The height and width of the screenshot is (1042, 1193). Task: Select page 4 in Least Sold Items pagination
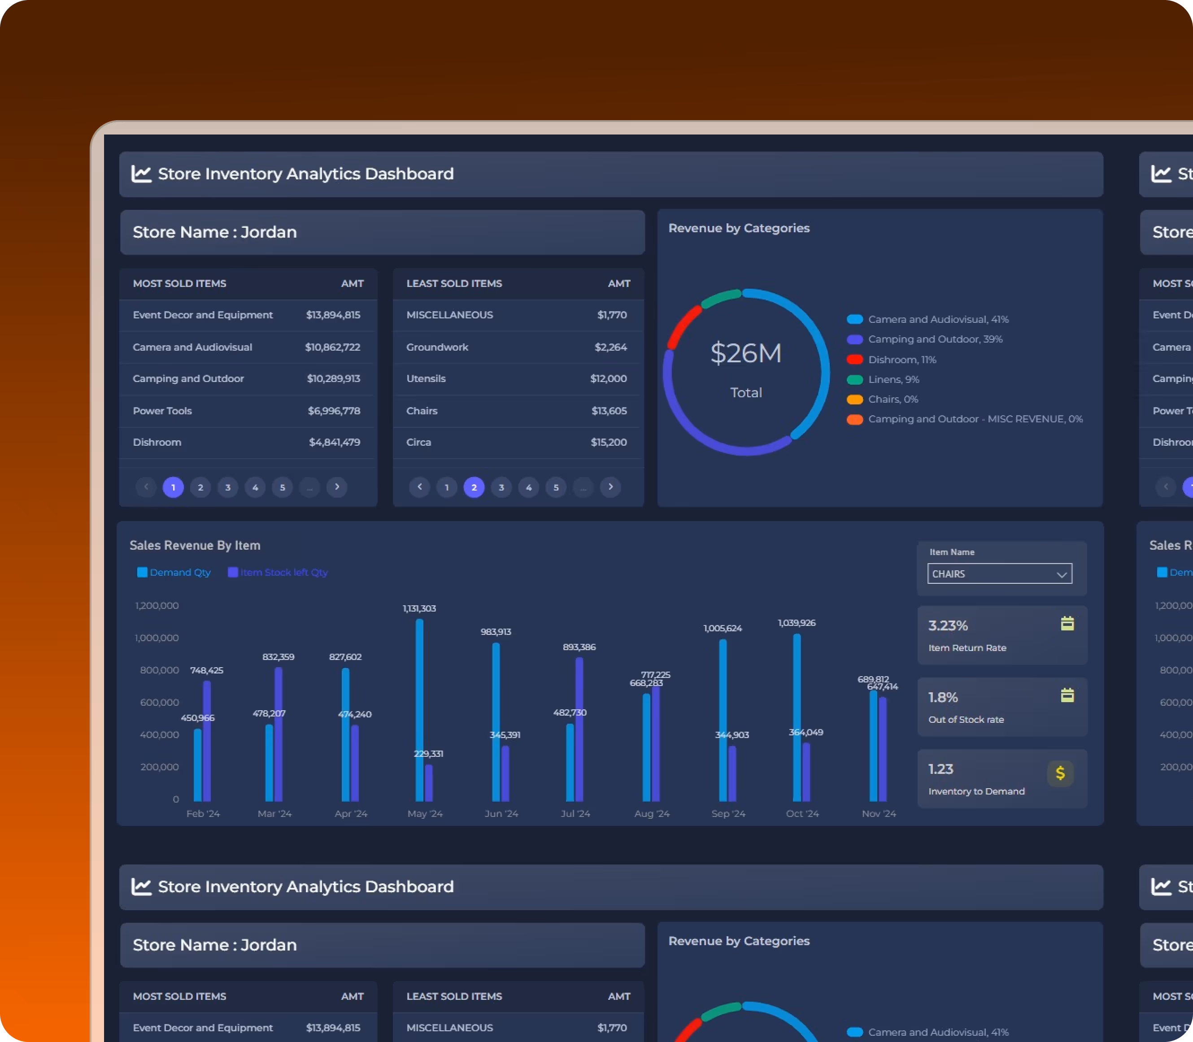(x=529, y=487)
